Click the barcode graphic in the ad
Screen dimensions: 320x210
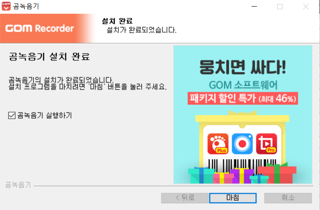click(x=242, y=166)
